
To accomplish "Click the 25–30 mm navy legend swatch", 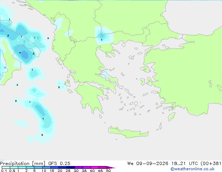I will 71,167.
